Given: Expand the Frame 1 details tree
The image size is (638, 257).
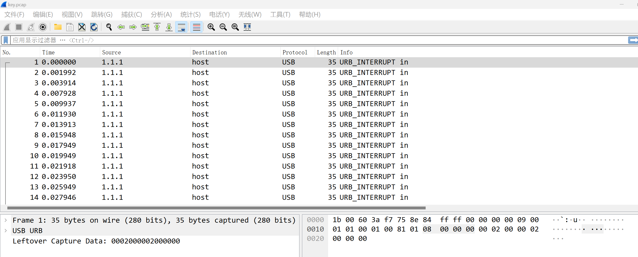Looking at the screenshot, I should (6, 220).
